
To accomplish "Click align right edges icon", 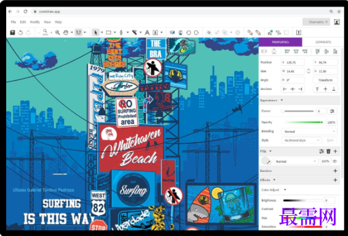I will tap(305, 51).
